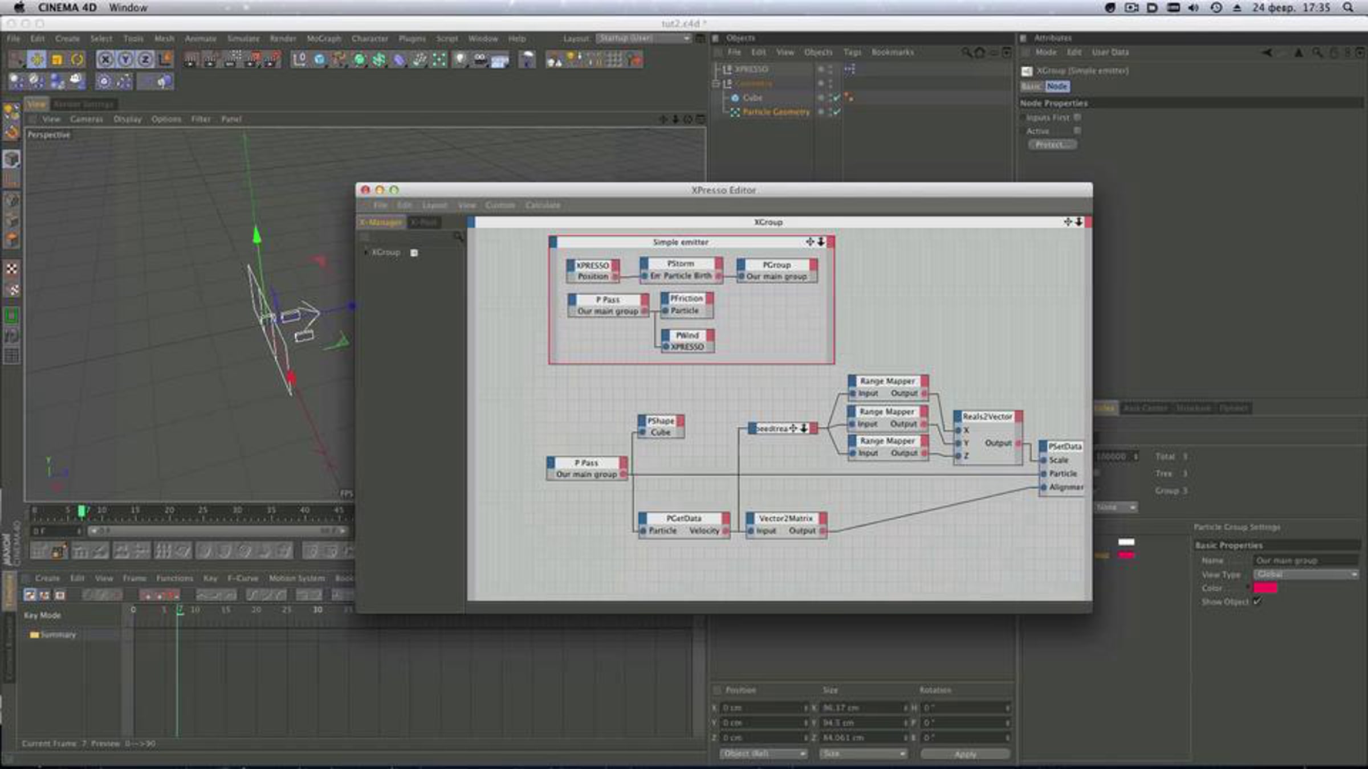Image resolution: width=1368 pixels, height=769 pixels.
Task: Click the Camera object toolbar icon
Action: point(480,59)
